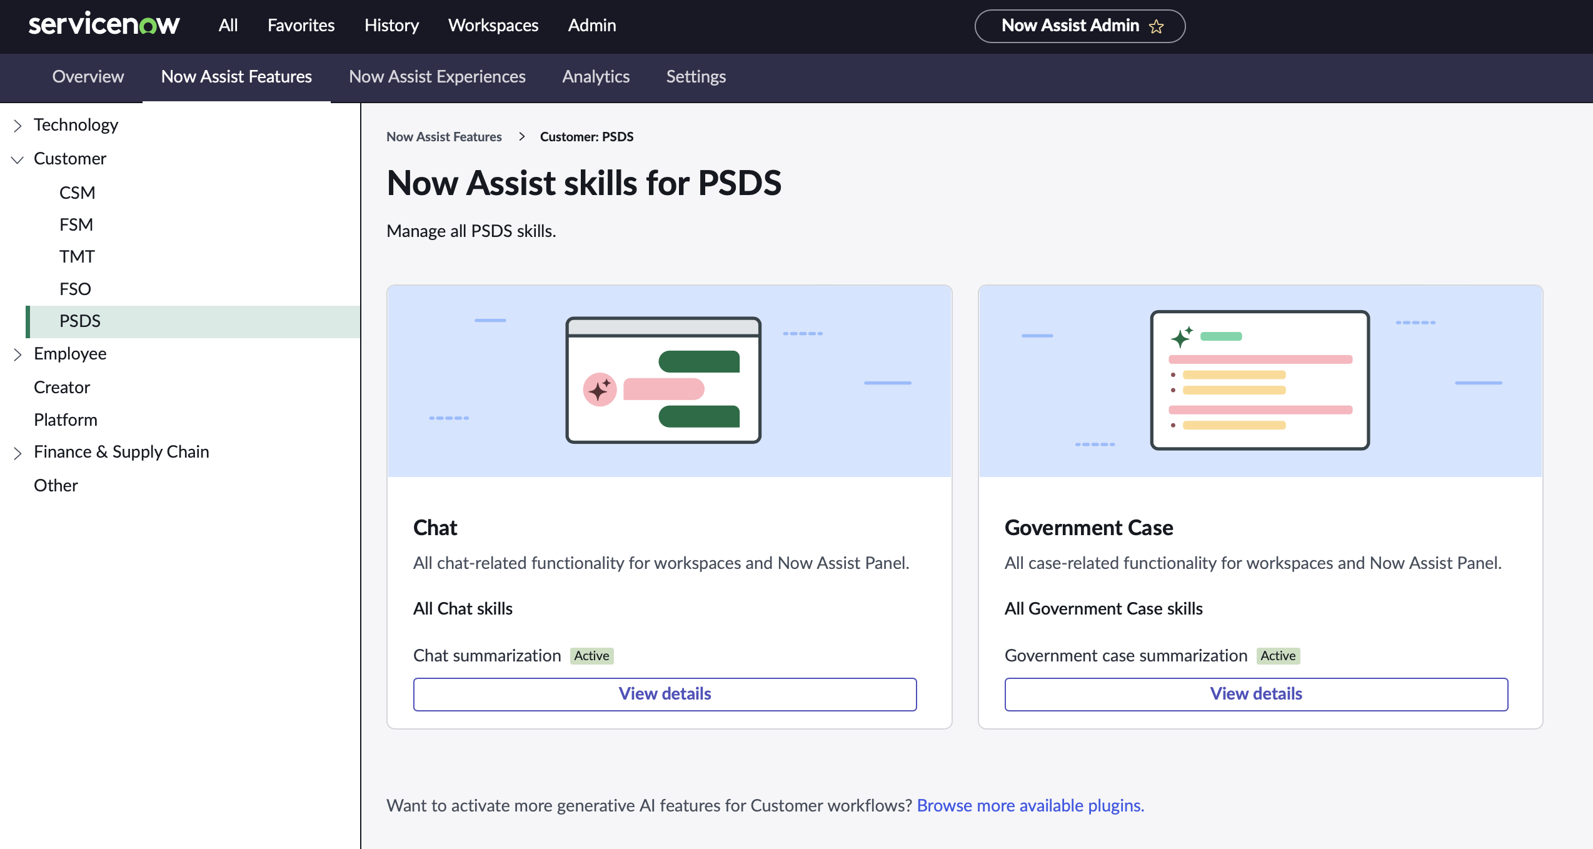Viewport: 1593px width, 849px height.
Task: Click the Customer category label
Action: [x=70, y=159]
